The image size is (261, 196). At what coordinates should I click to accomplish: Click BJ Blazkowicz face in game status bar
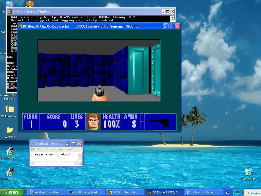(93, 121)
